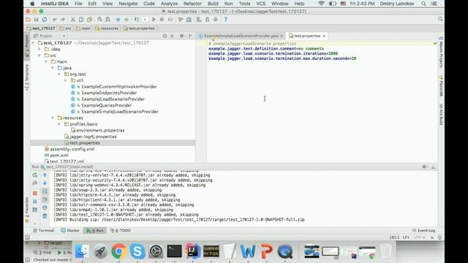Open the Terminal tool window
This screenshot has height=263, width=468.
pos(44,231)
